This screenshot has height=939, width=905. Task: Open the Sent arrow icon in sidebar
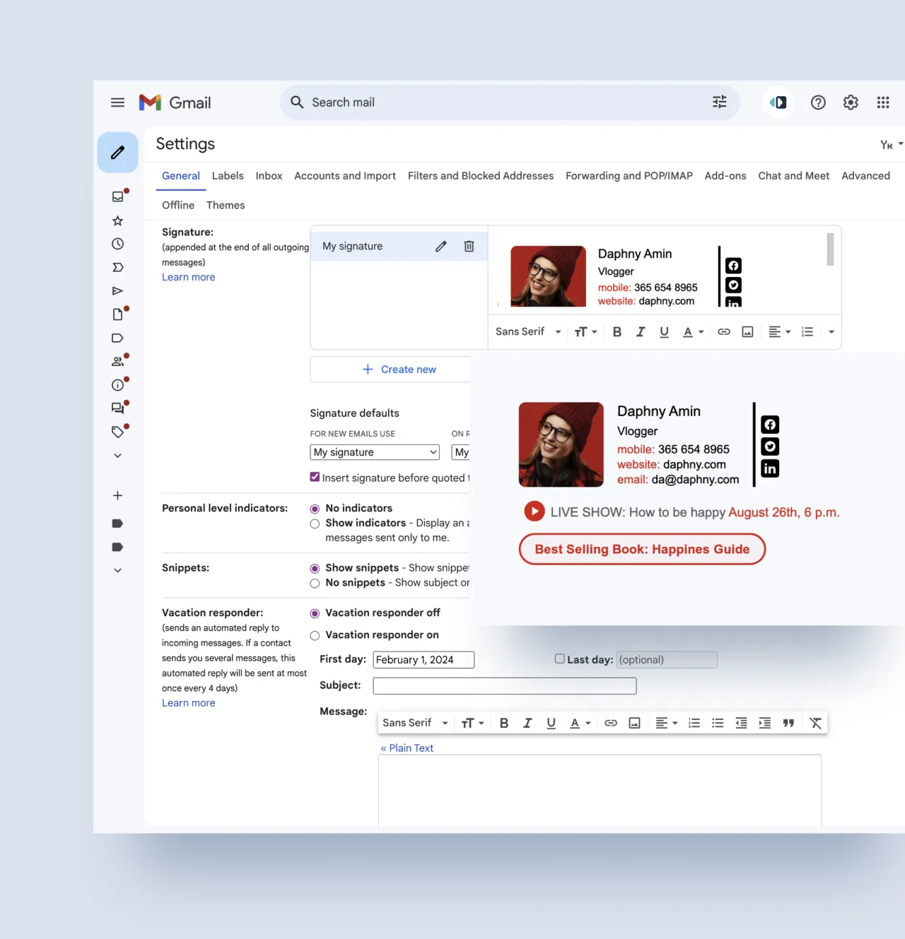(117, 291)
